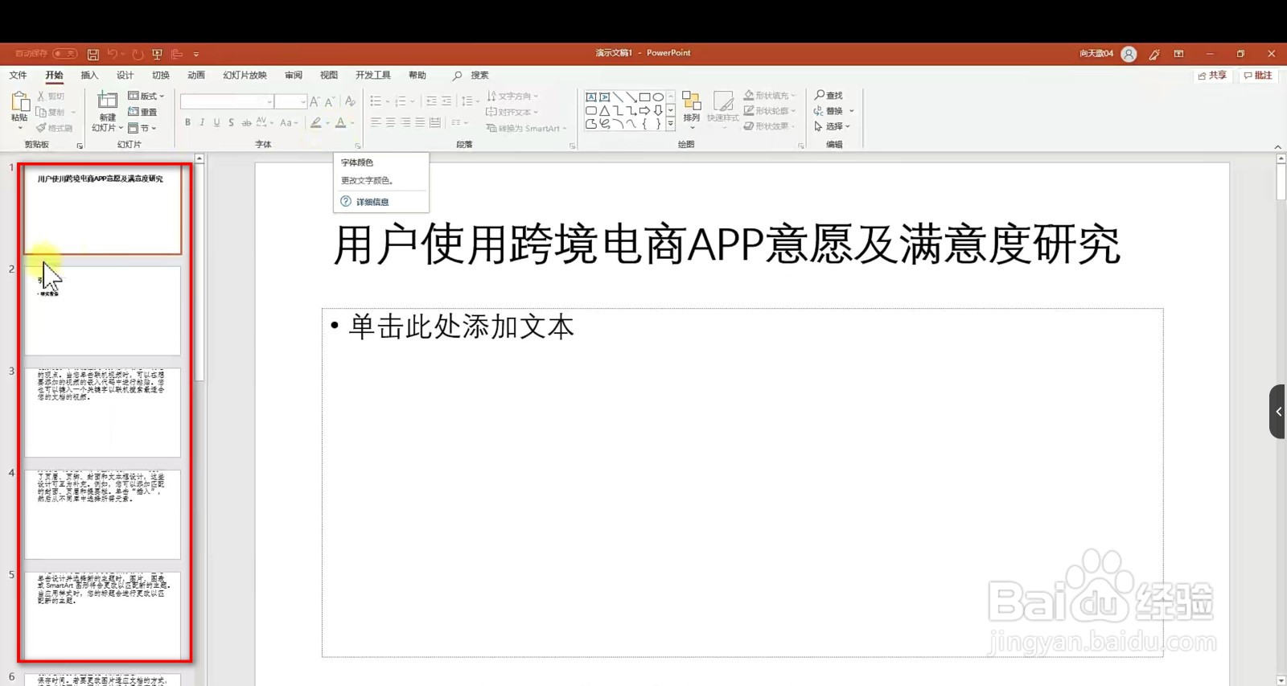Click the 共享 share button
1287x686 pixels.
1212,75
